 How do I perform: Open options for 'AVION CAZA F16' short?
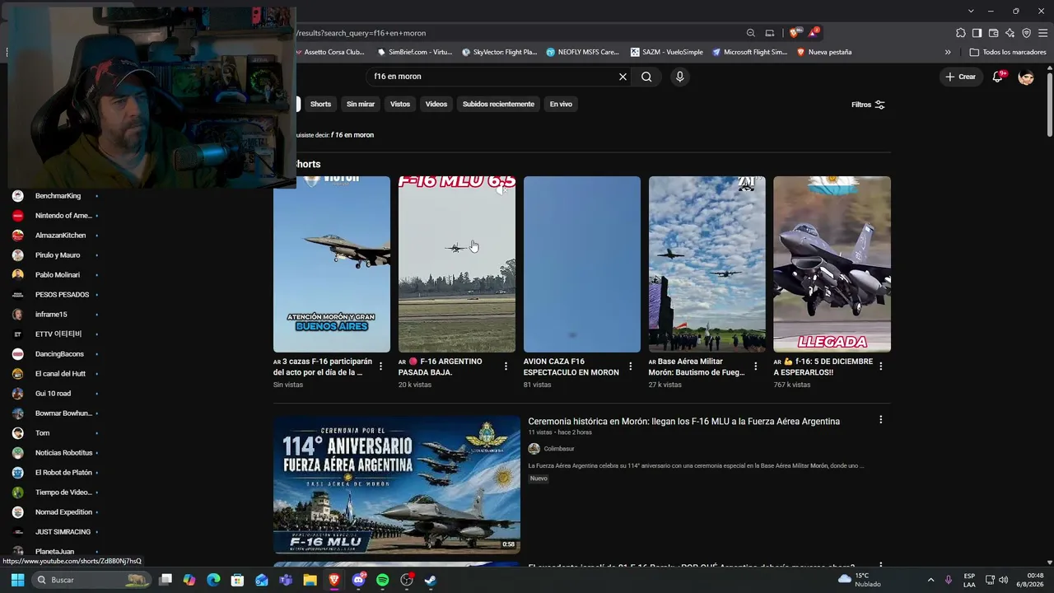tap(631, 367)
